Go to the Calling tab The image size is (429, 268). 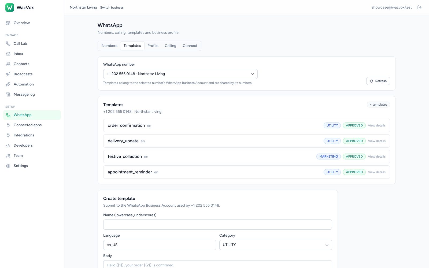coord(171,46)
